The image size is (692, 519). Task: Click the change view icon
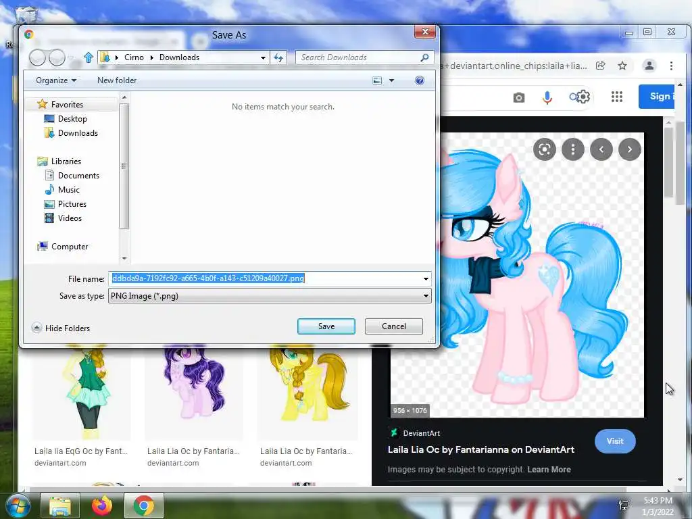(x=377, y=80)
